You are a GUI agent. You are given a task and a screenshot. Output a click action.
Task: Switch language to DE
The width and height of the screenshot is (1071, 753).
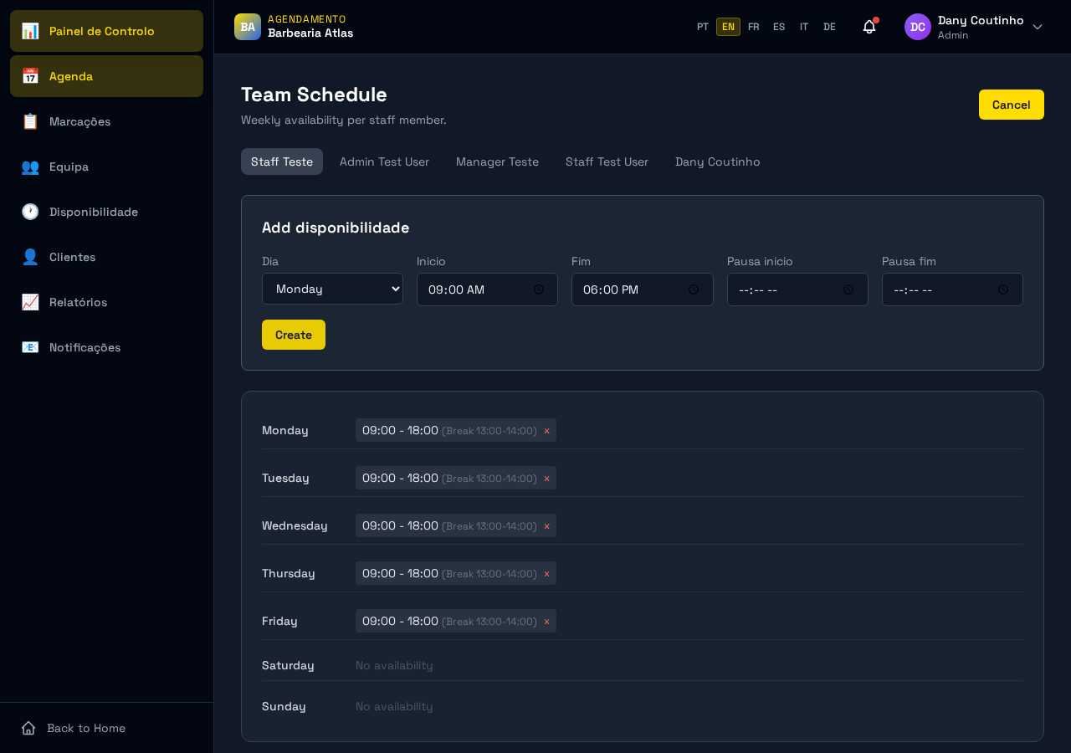coord(829,27)
